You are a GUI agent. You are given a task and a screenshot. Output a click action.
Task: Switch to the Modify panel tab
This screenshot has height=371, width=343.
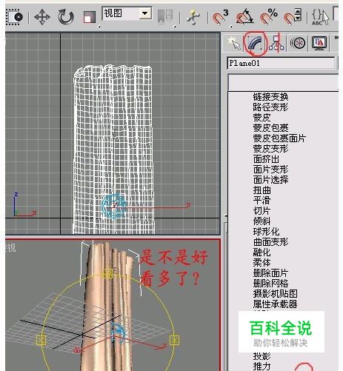(256, 43)
